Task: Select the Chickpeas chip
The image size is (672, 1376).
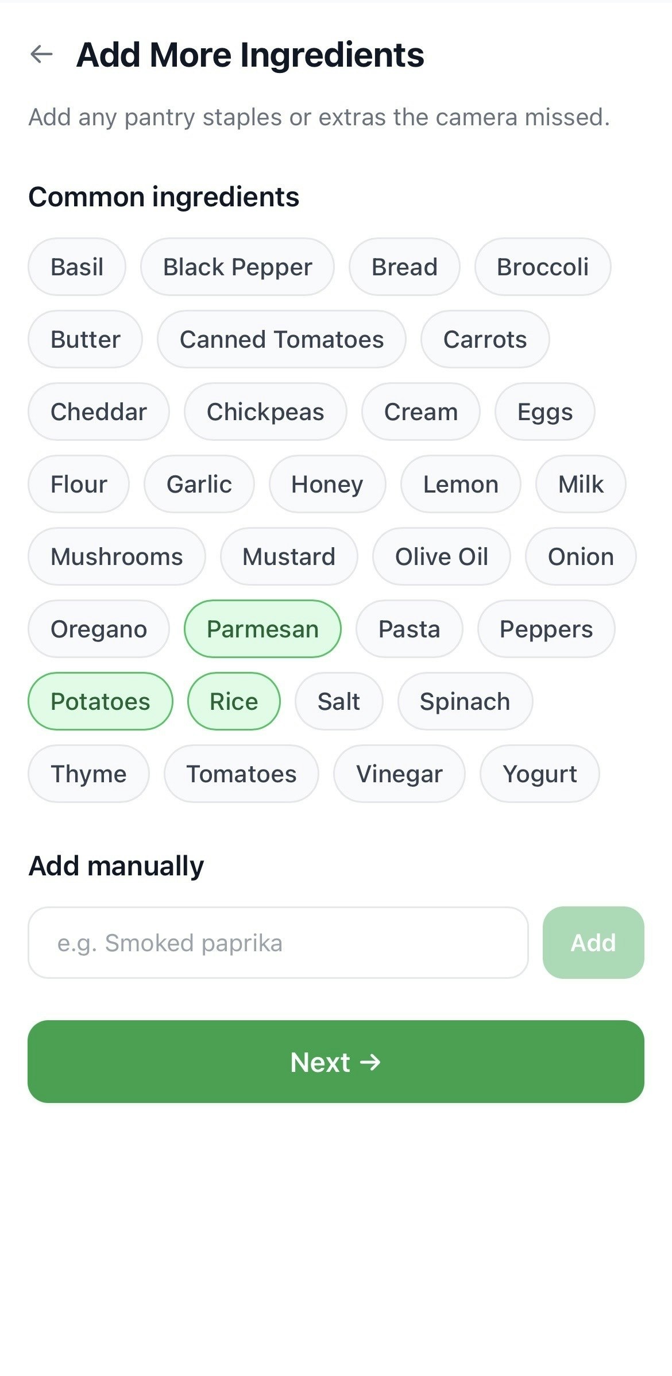Action: point(265,412)
